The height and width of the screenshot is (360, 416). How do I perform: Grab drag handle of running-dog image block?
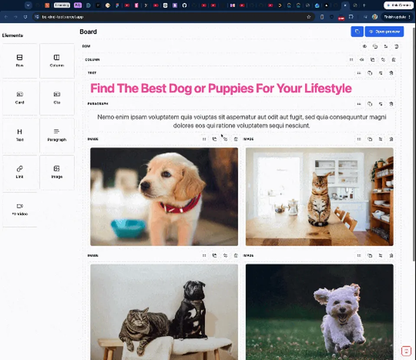coord(359,255)
